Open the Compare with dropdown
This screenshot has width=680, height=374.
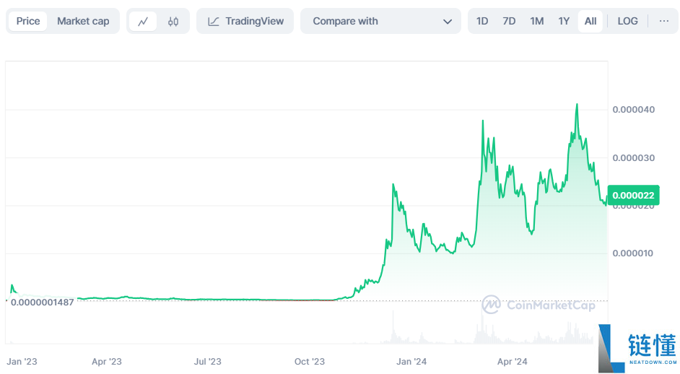point(380,21)
